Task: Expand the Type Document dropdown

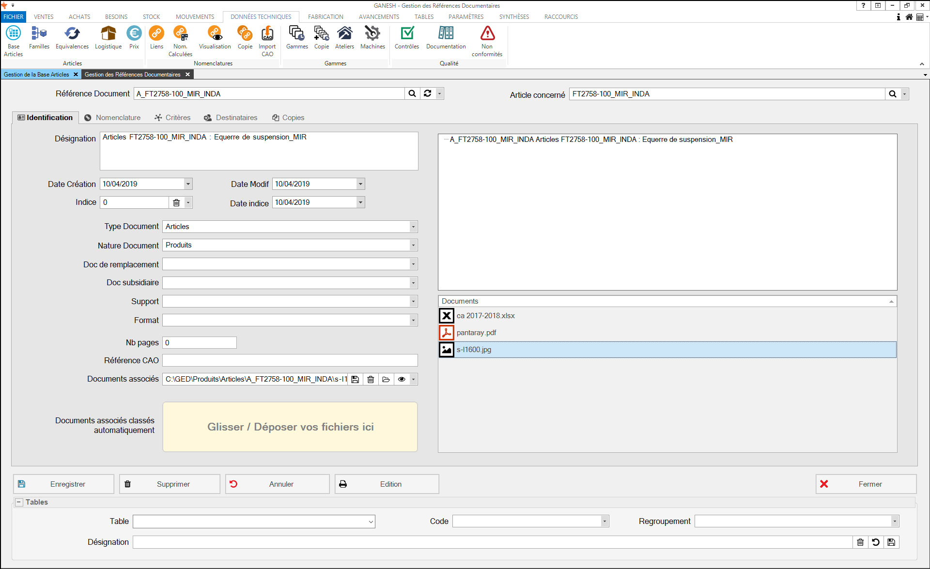Action: pos(413,227)
